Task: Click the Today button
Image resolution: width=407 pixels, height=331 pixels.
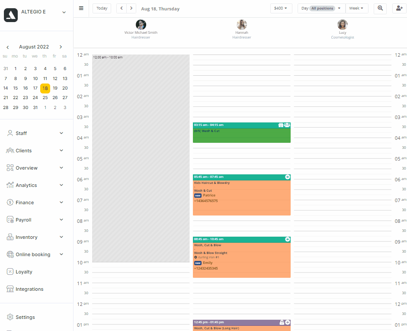Action: click(102, 8)
